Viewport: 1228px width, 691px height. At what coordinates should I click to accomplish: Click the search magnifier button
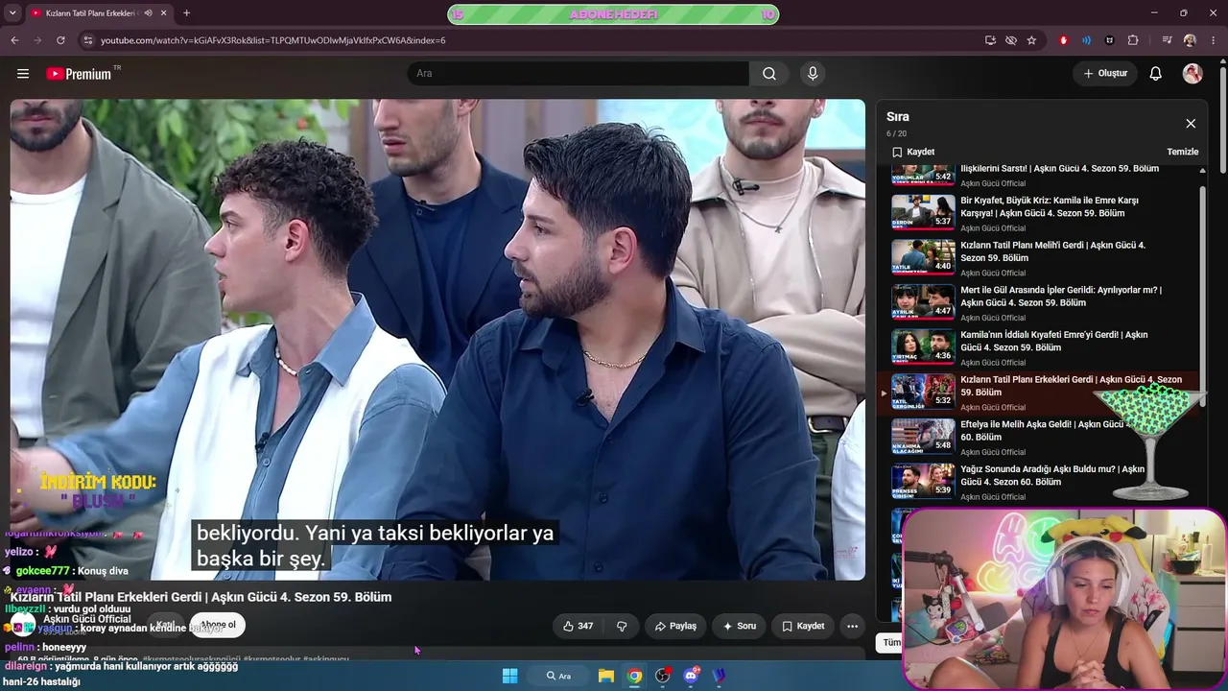[769, 74]
